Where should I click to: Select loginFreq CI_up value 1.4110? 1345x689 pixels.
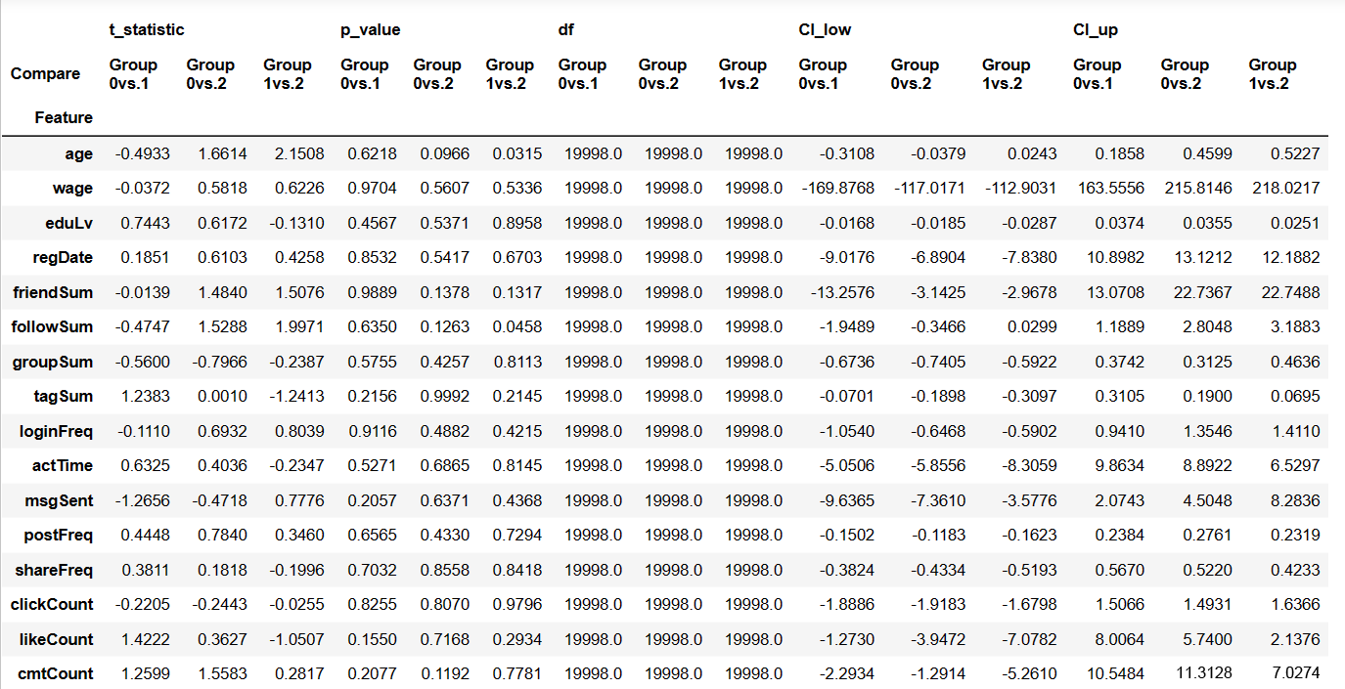(x=1297, y=431)
